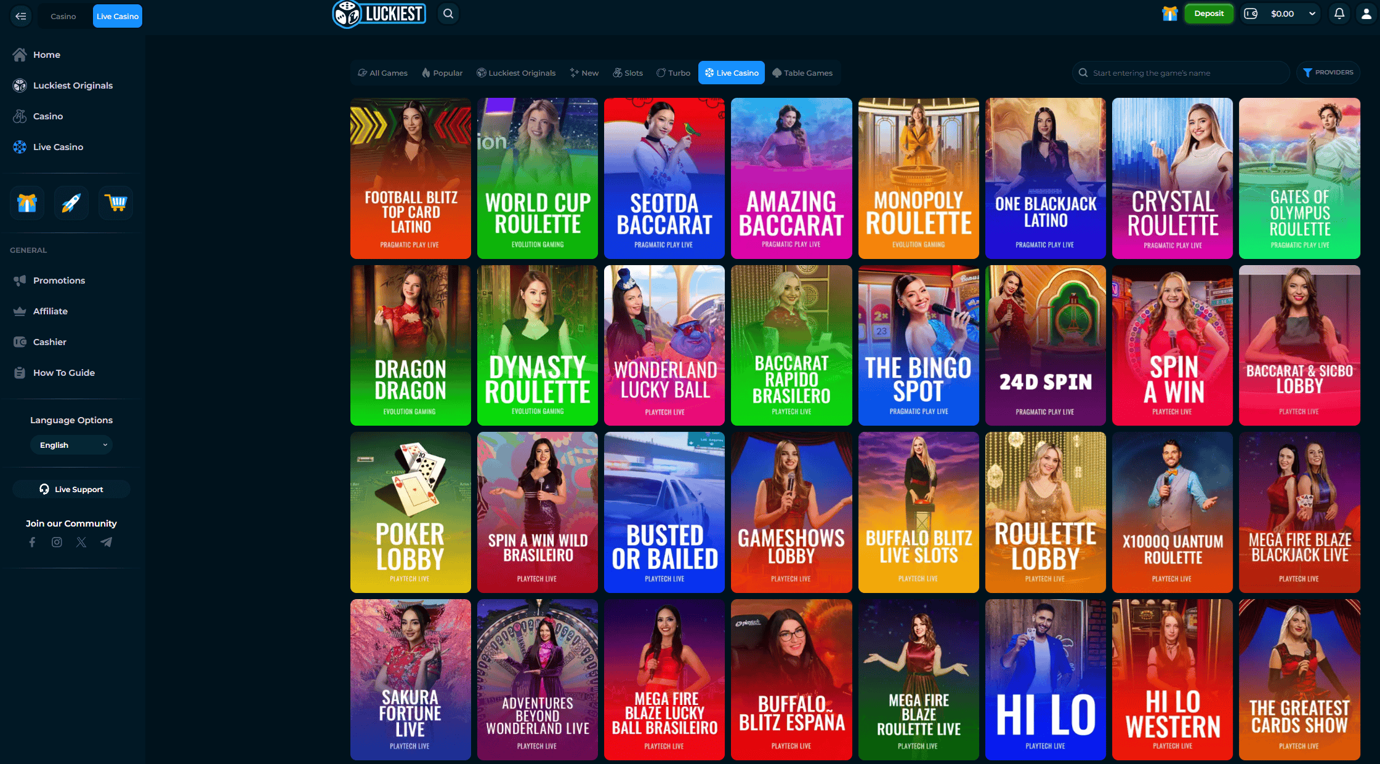
Task: Open Sakura Fortune Live game
Action: [411, 680]
